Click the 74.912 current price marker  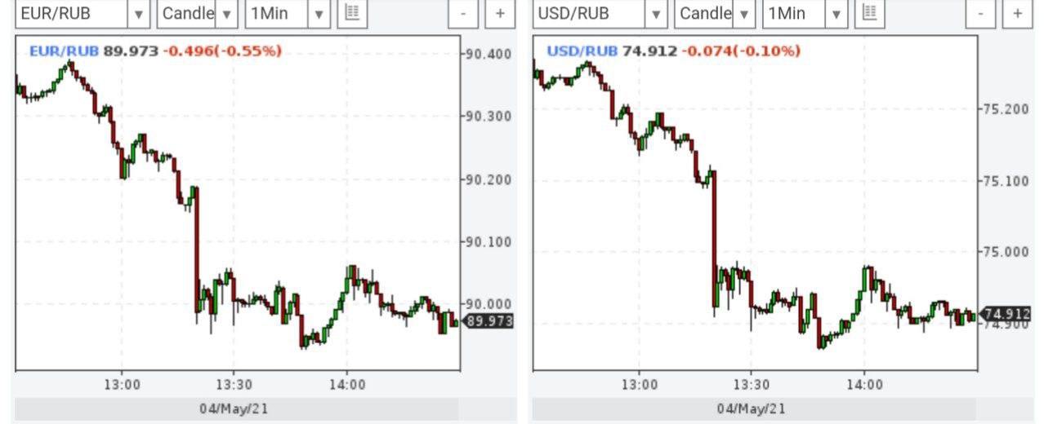1006,314
